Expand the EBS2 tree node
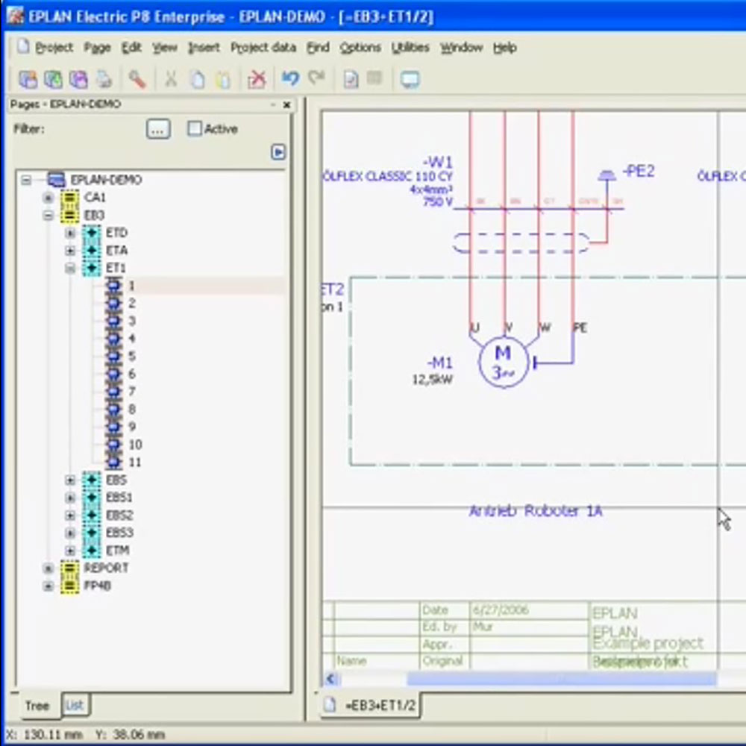 tap(70, 515)
